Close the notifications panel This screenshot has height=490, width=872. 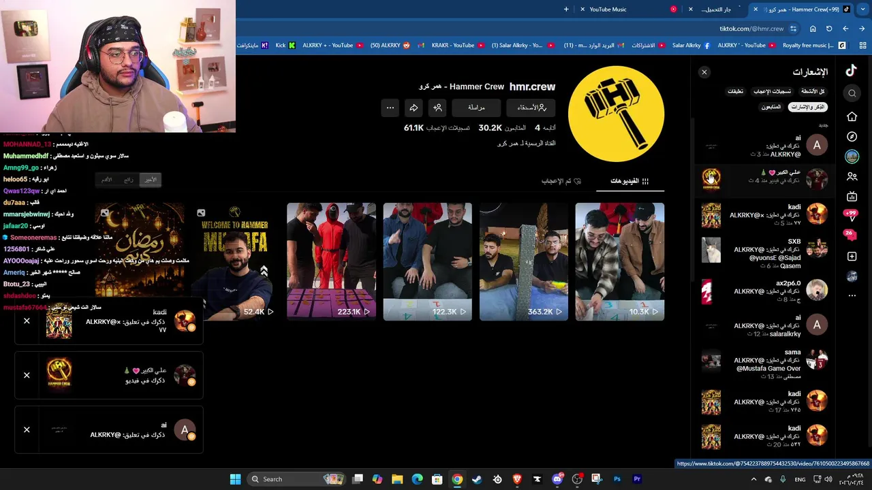pos(704,72)
